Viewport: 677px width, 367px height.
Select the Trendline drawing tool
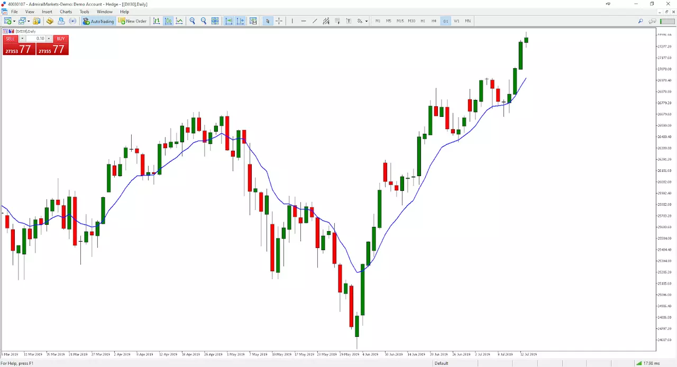pyautogui.click(x=315, y=21)
